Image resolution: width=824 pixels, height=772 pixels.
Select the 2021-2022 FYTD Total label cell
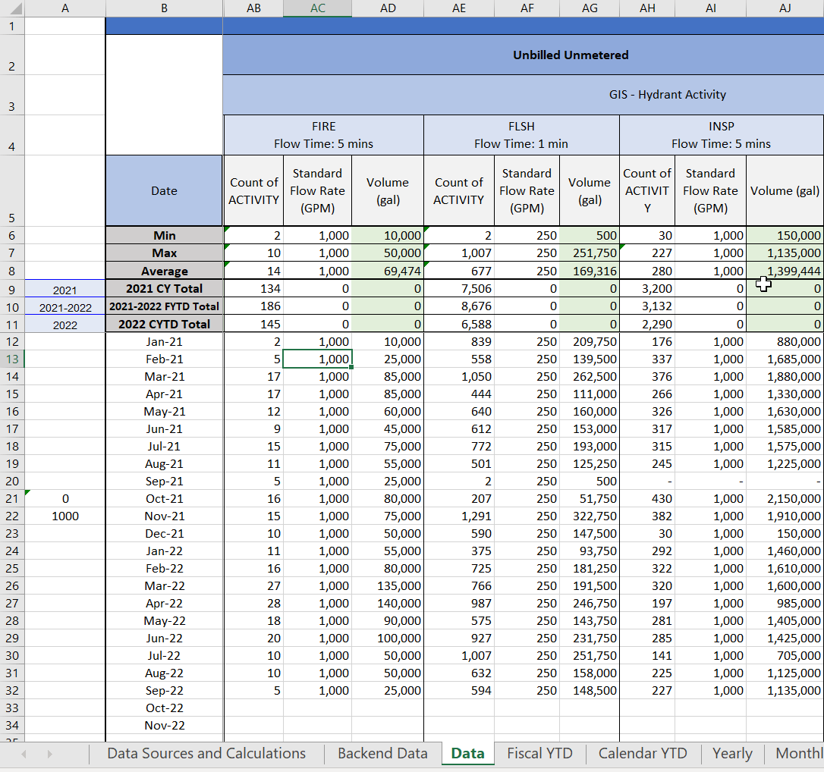(164, 306)
